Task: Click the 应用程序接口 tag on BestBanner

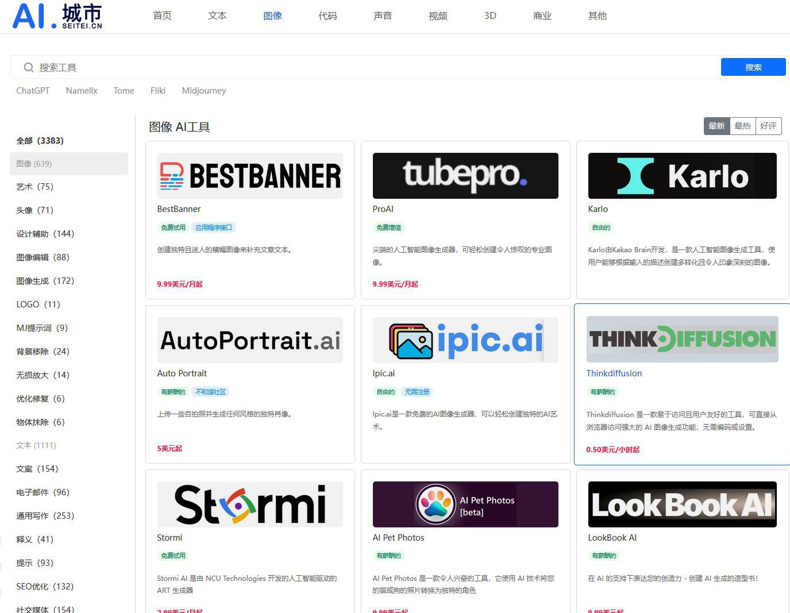Action: click(214, 228)
